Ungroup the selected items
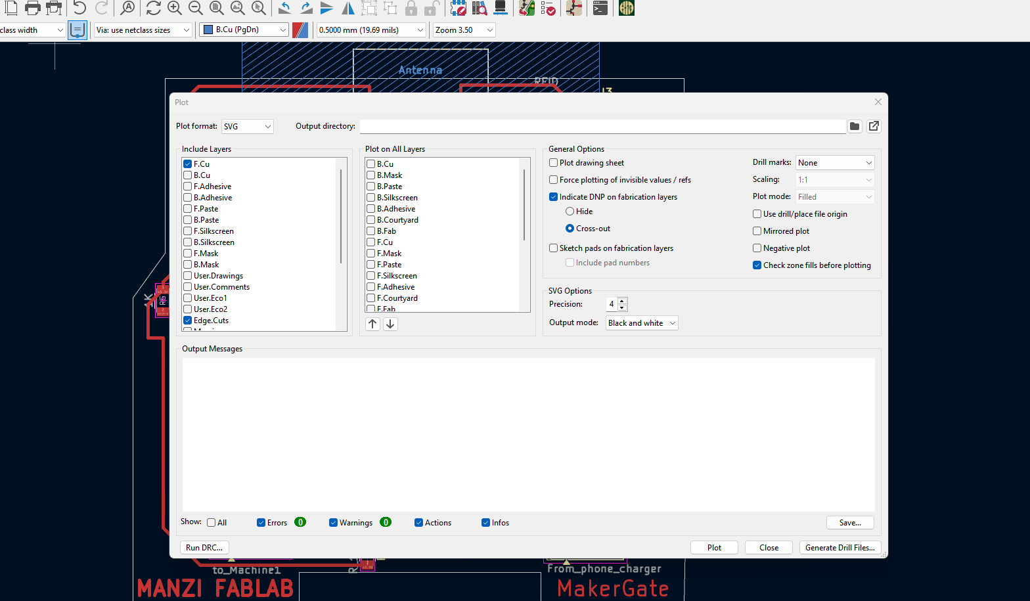 coord(390,8)
